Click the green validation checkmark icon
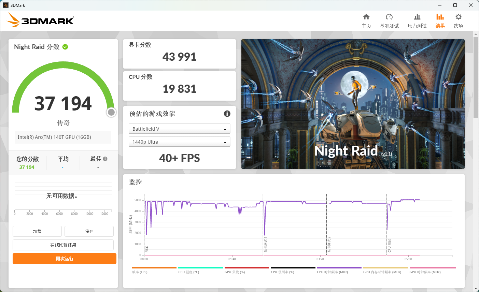 click(x=65, y=47)
